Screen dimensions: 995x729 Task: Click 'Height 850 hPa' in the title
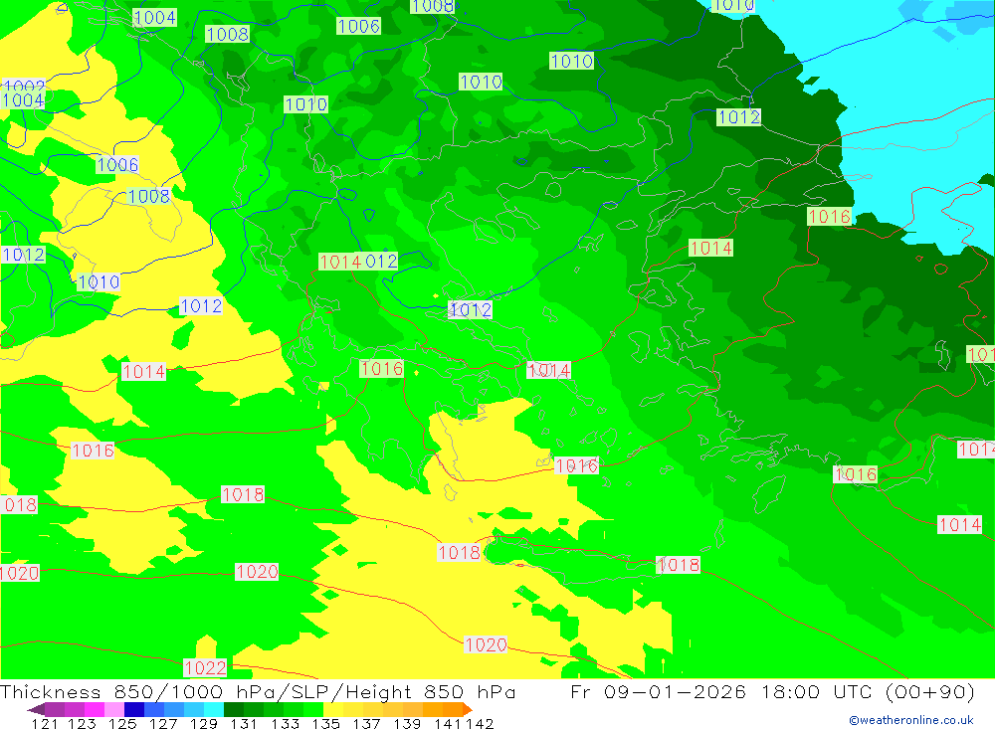tap(430, 691)
